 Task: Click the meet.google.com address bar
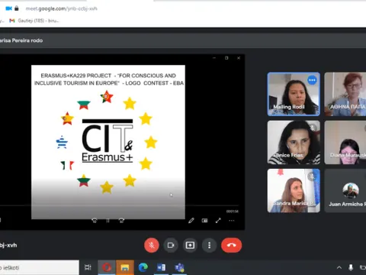(x=61, y=8)
